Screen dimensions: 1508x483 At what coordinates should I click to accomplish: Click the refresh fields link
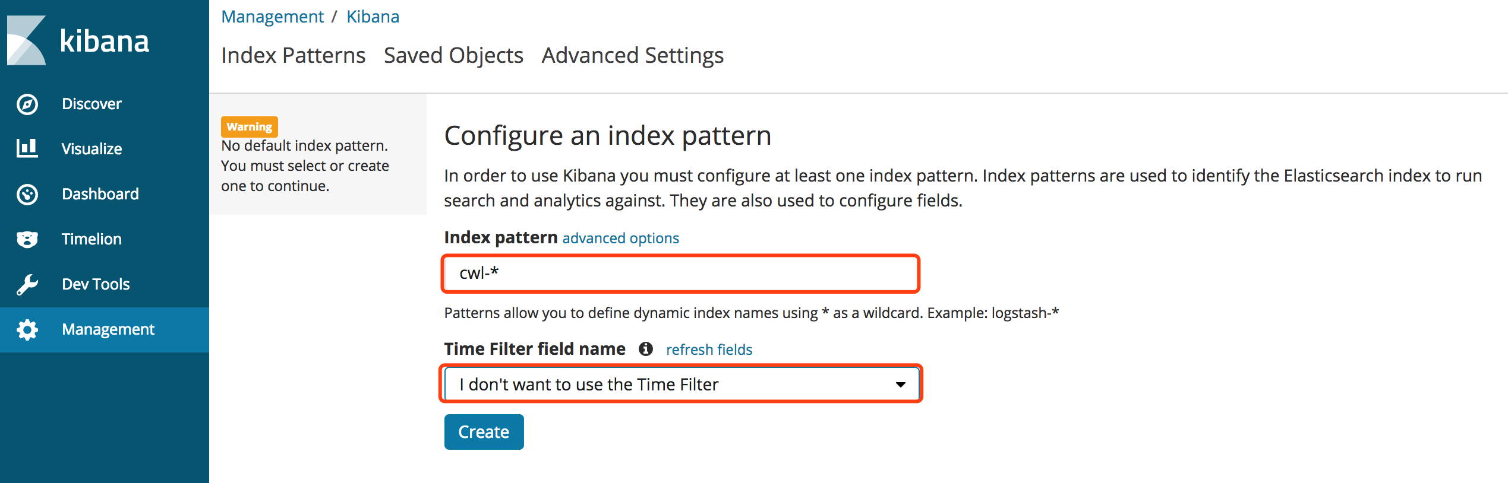pyautogui.click(x=709, y=350)
